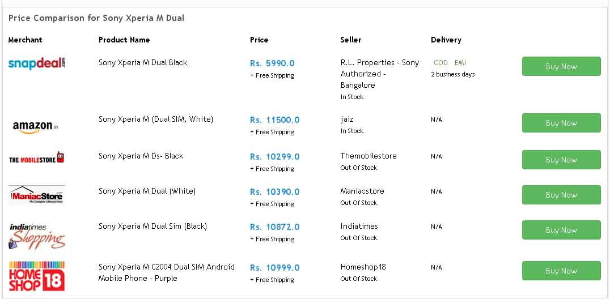Click the Amazon.in merchant logo
The height and width of the screenshot is (299, 610).
35,127
